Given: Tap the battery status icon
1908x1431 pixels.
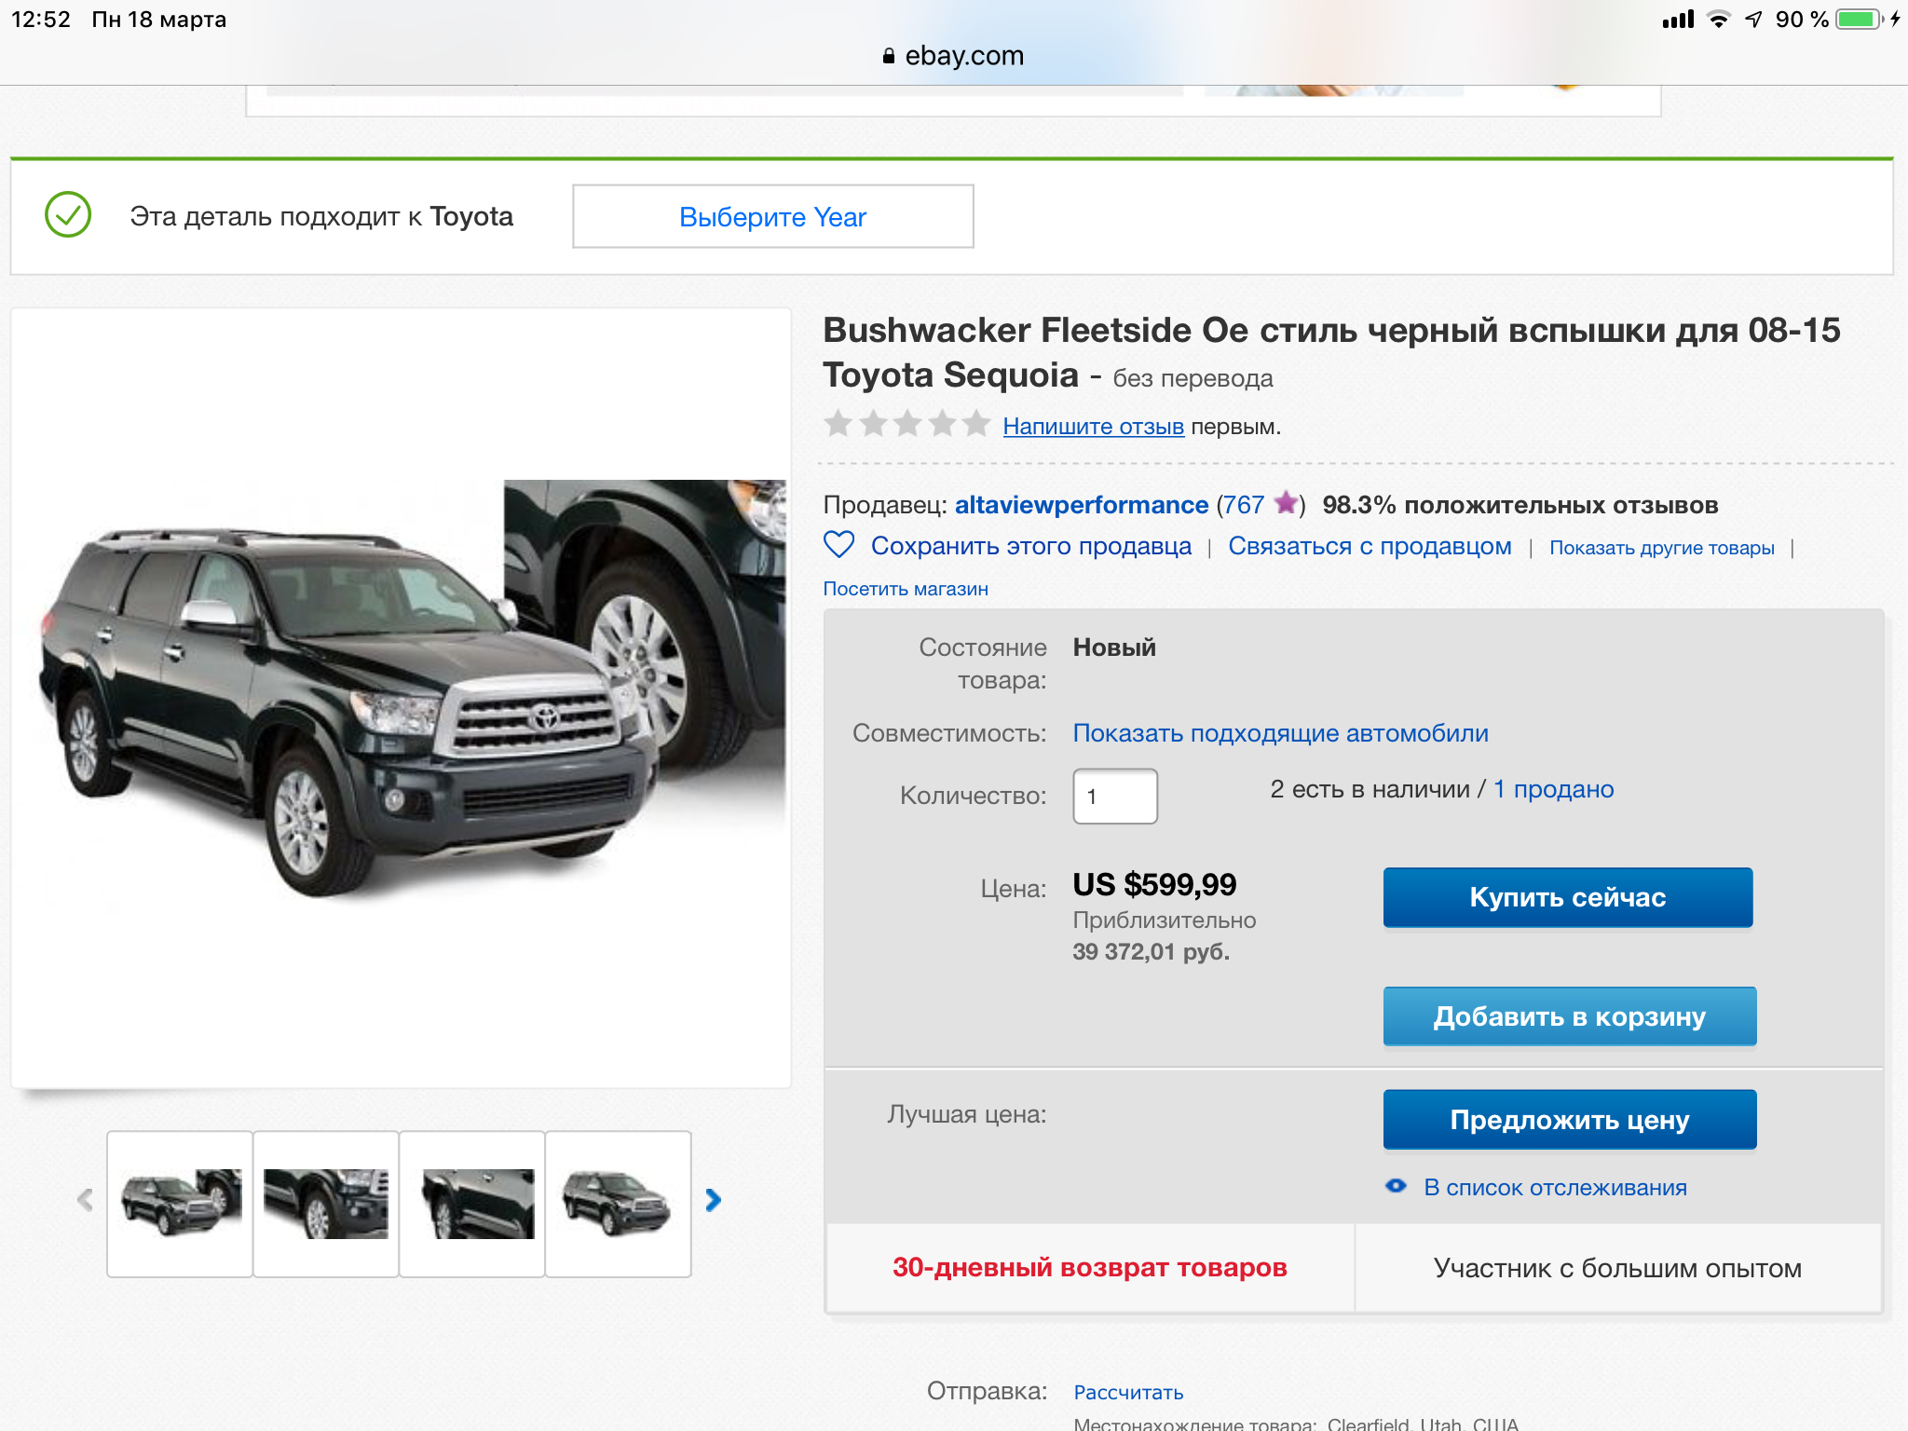Looking at the screenshot, I should coord(1859,20).
